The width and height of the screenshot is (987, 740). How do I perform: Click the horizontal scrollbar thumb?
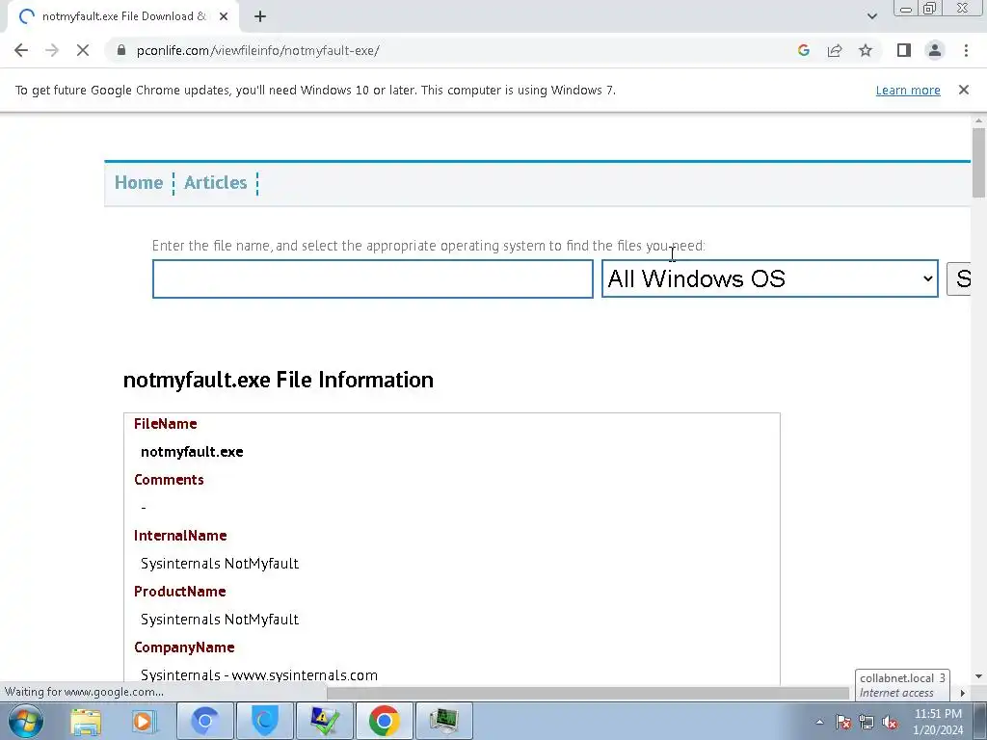click(x=588, y=693)
